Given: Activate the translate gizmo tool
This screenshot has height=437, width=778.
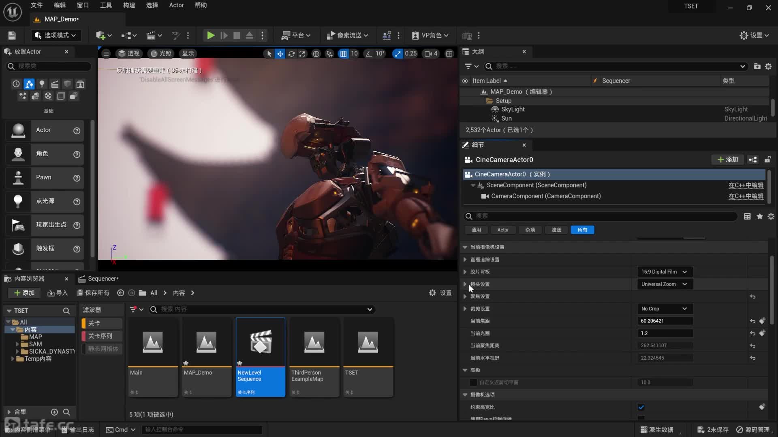Looking at the screenshot, I should (x=280, y=53).
